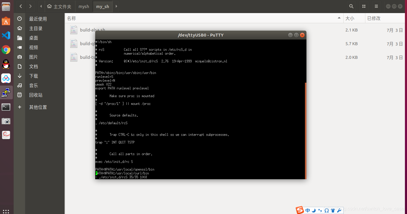Viewport: 407px width, 214px height.
Task: Launch Google Chrome from the dock
Action: 6,50
